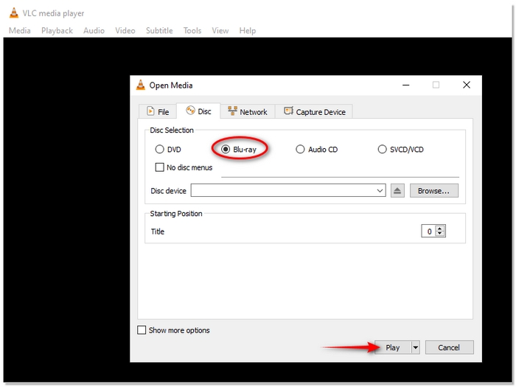Expand the Disc device dropdown
Screen dimensions: 516x387
coord(380,191)
